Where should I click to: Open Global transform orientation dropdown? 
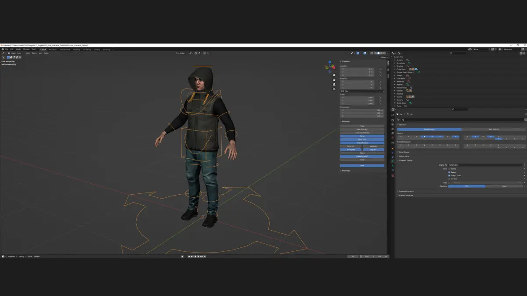pyautogui.click(x=182, y=53)
